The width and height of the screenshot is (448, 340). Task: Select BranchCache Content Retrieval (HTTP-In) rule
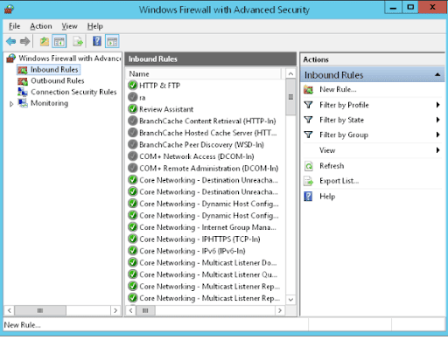point(207,121)
